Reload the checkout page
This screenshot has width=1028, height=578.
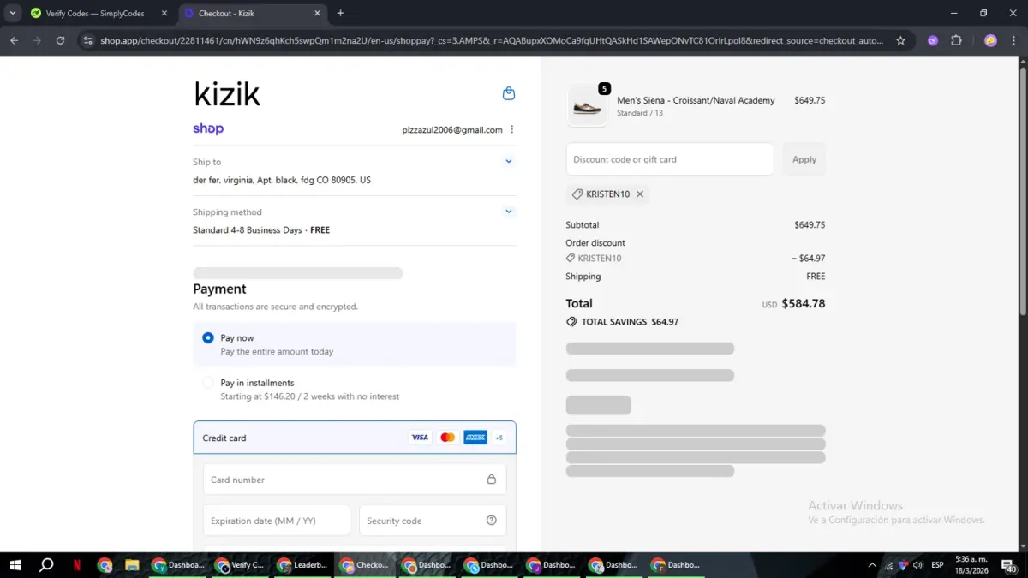point(60,40)
